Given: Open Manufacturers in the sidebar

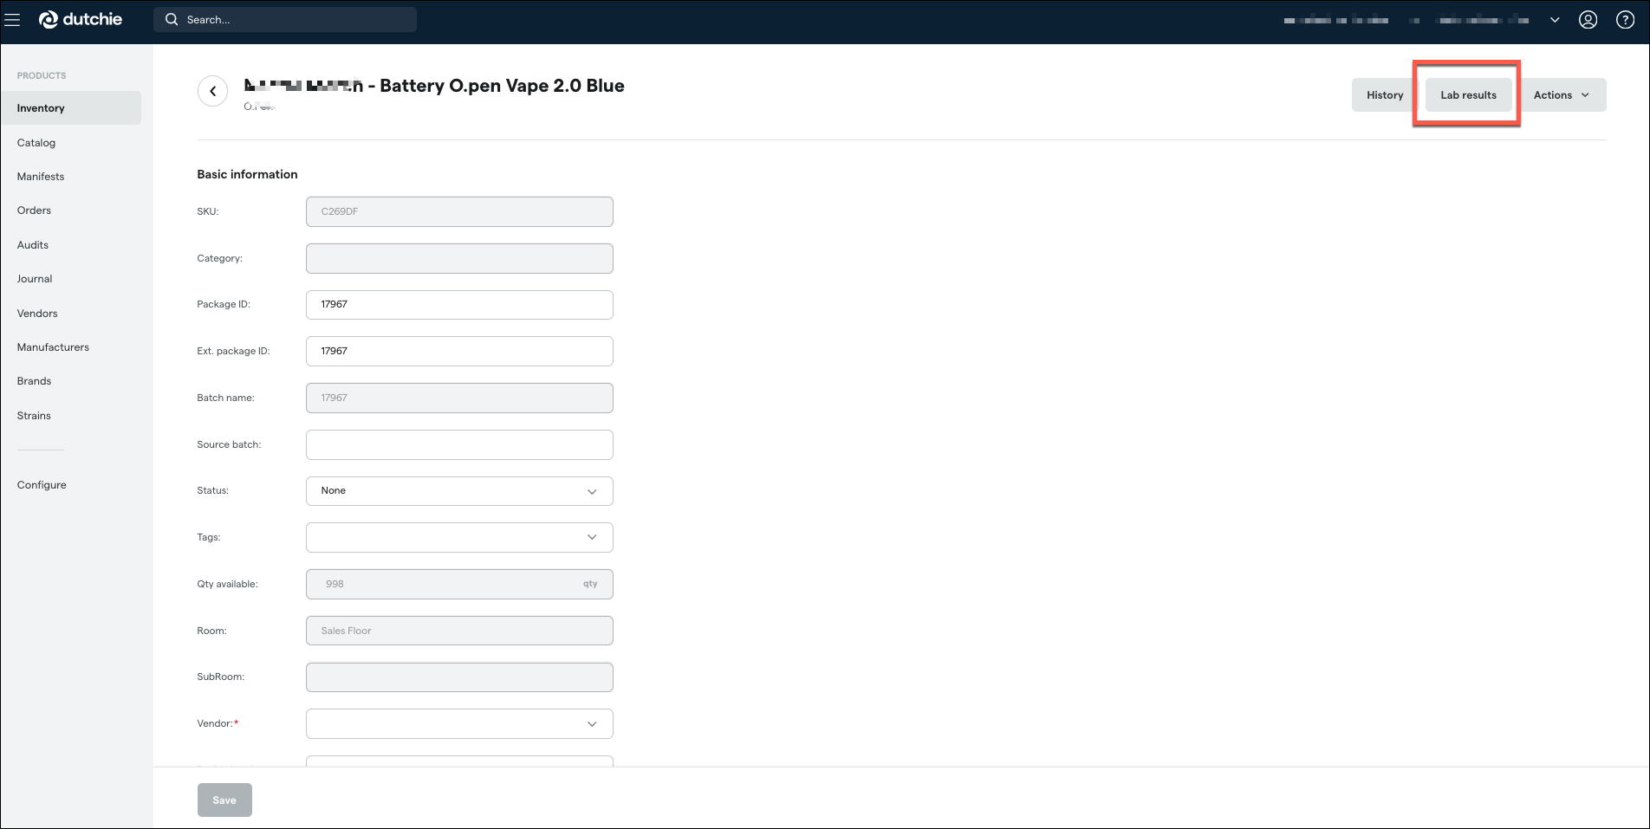Looking at the screenshot, I should (x=53, y=347).
